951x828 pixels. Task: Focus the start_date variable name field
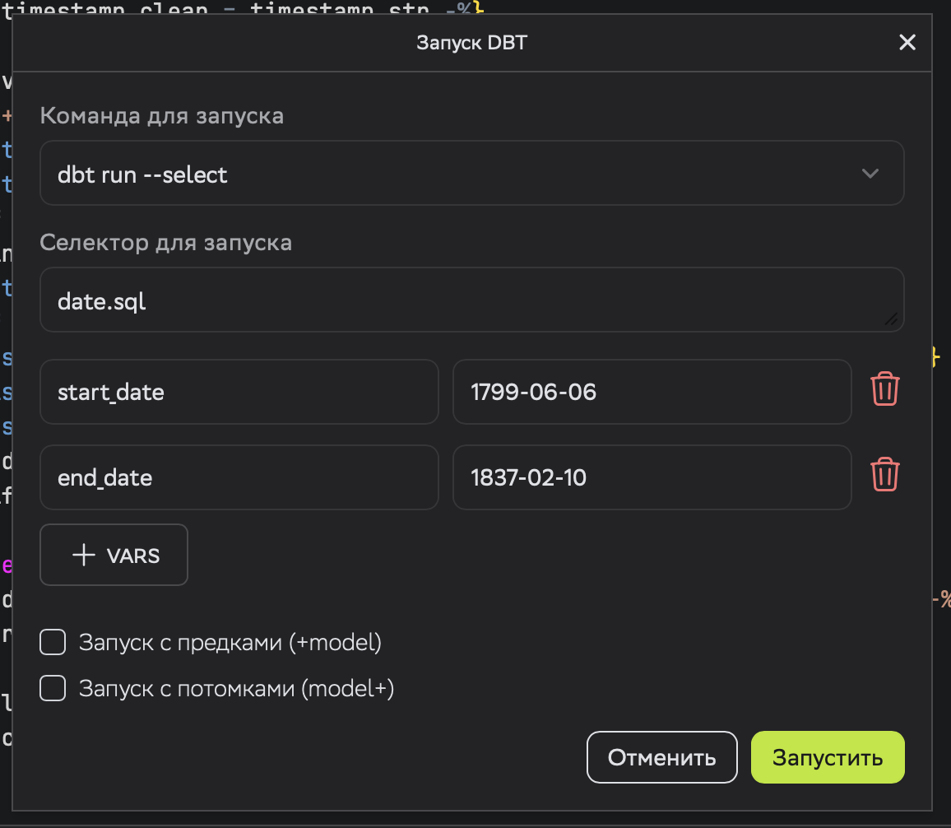239,392
